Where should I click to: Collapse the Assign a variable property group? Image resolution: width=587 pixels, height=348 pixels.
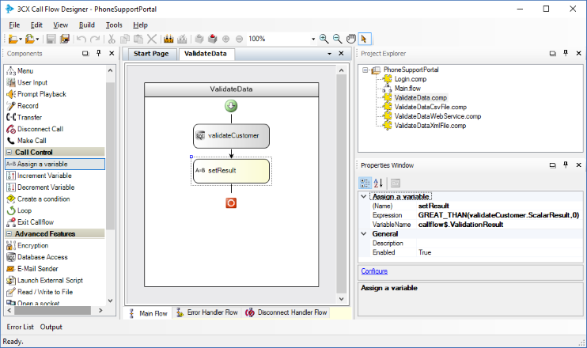click(363, 196)
